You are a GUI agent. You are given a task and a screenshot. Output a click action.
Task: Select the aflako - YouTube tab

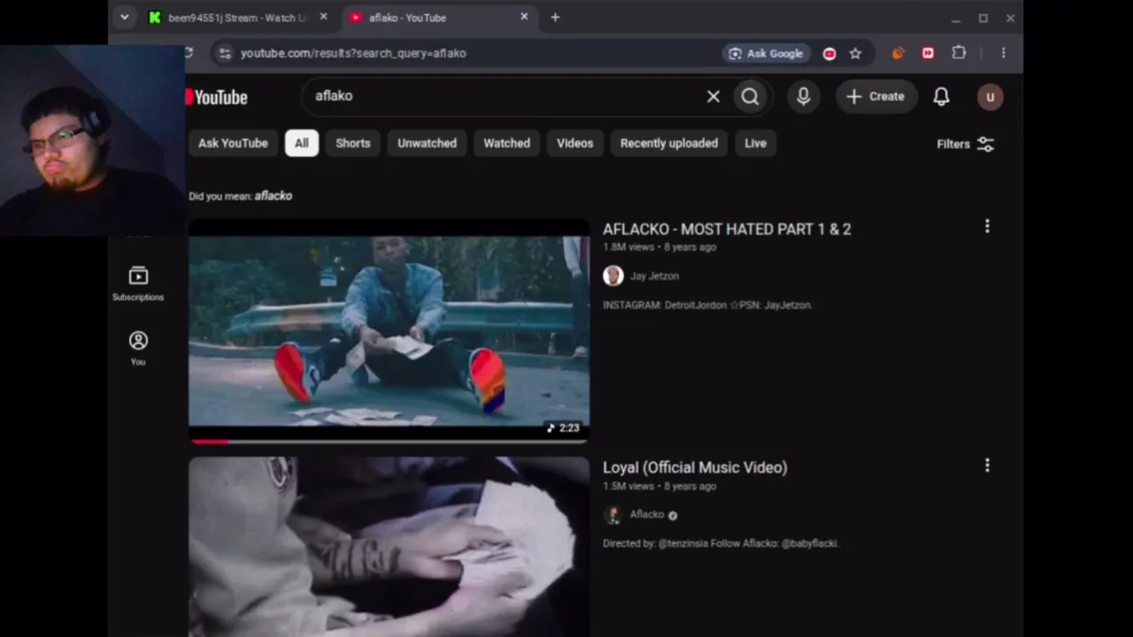click(440, 18)
